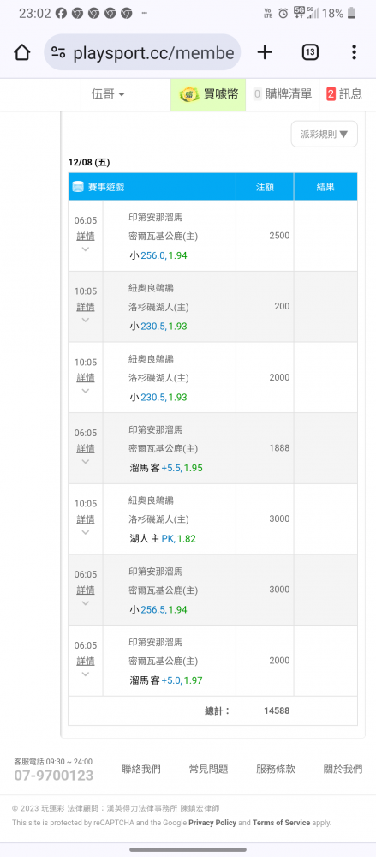Image resolution: width=376 pixels, height=857 pixels.
Task: Open the browser three-dot menu
Action: 354,52
